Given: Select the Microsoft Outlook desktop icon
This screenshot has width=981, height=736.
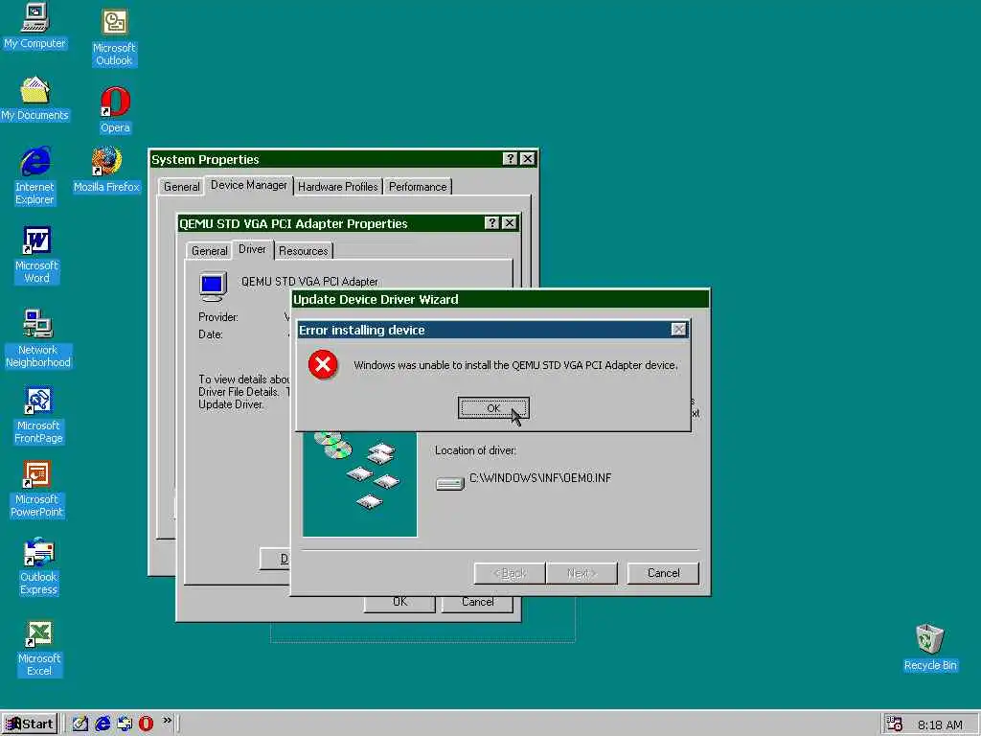Looking at the screenshot, I should click(114, 37).
